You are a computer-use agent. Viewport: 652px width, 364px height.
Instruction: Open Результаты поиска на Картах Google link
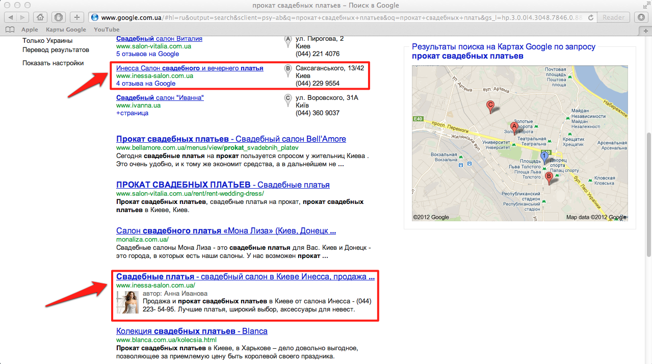tap(504, 51)
